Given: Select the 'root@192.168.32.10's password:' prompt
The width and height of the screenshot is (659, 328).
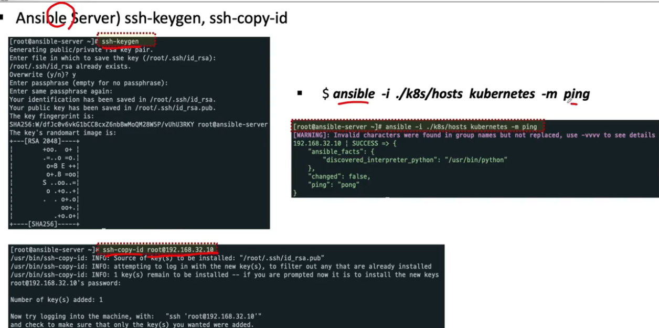Looking at the screenshot, I should (x=66, y=283).
